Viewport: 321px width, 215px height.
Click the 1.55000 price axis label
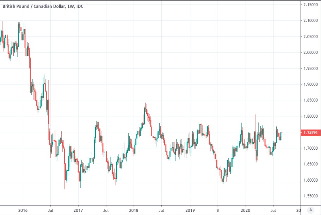pyautogui.click(x=311, y=196)
